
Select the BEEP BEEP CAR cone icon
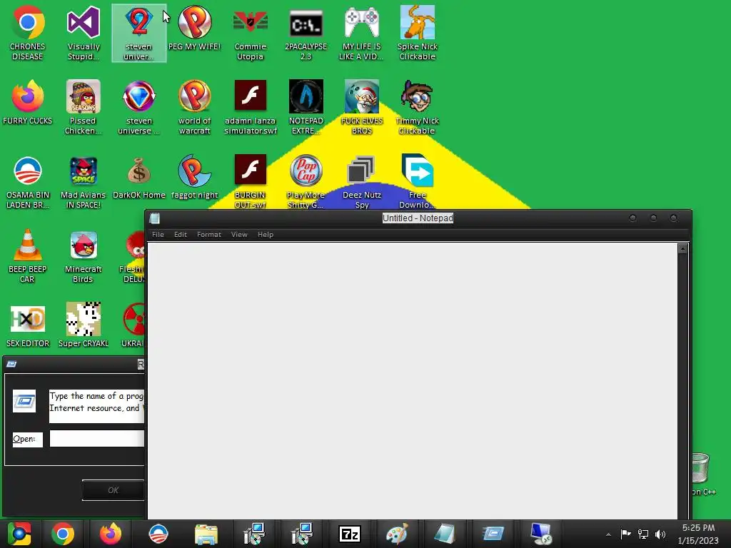[x=28, y=256]
